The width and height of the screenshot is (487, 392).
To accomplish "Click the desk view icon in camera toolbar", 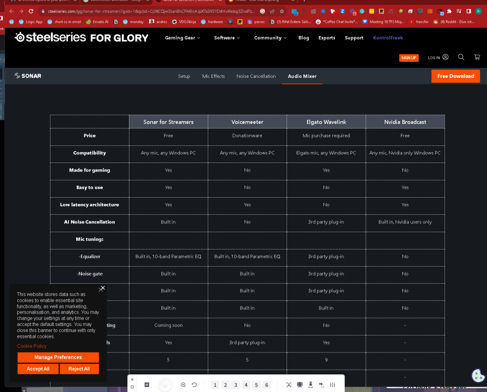I will click(310, 384).
